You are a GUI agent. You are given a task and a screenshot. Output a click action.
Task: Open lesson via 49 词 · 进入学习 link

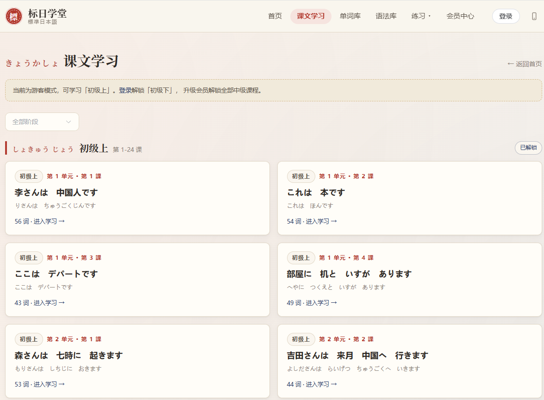pos(312,303)
